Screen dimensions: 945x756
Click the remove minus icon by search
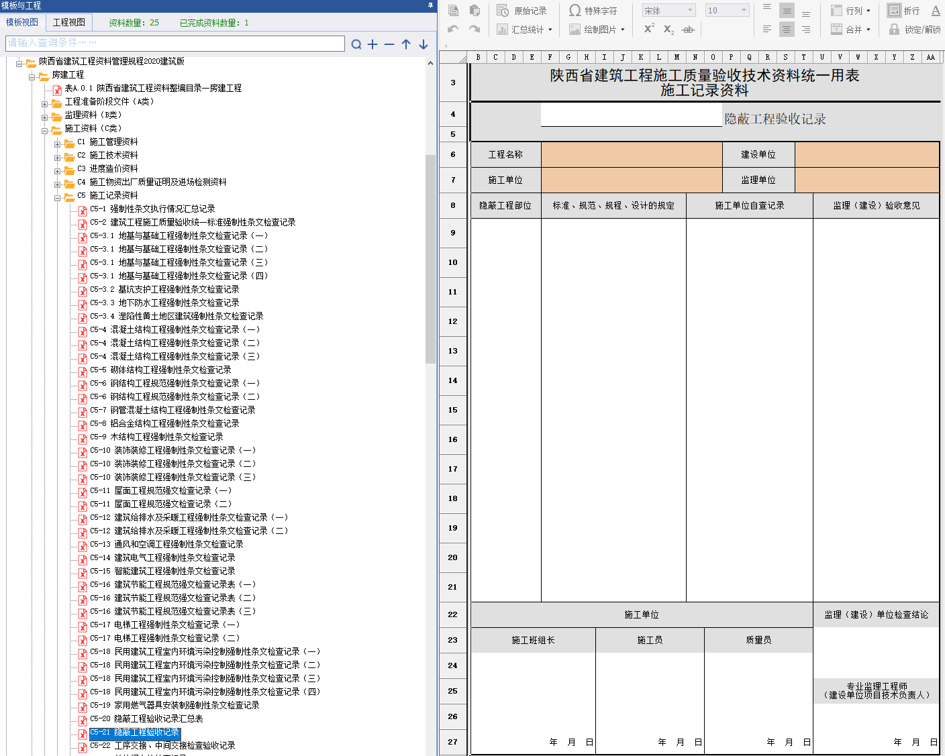click(389, 44)
